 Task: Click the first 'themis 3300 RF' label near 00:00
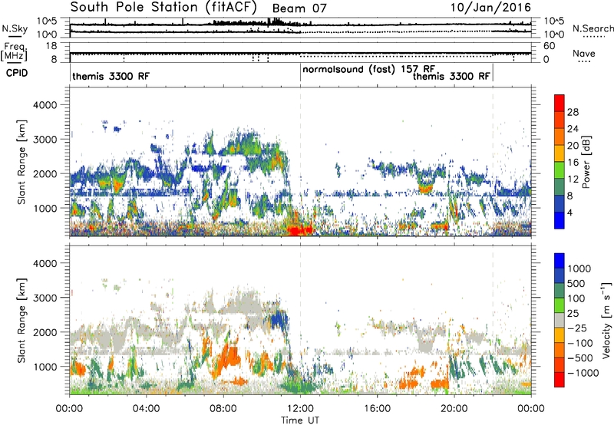tap(111, 76)
